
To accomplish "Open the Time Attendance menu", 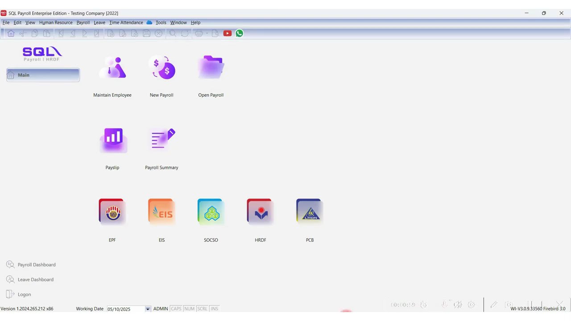I will pyautogui.click(x=126, y=22).
